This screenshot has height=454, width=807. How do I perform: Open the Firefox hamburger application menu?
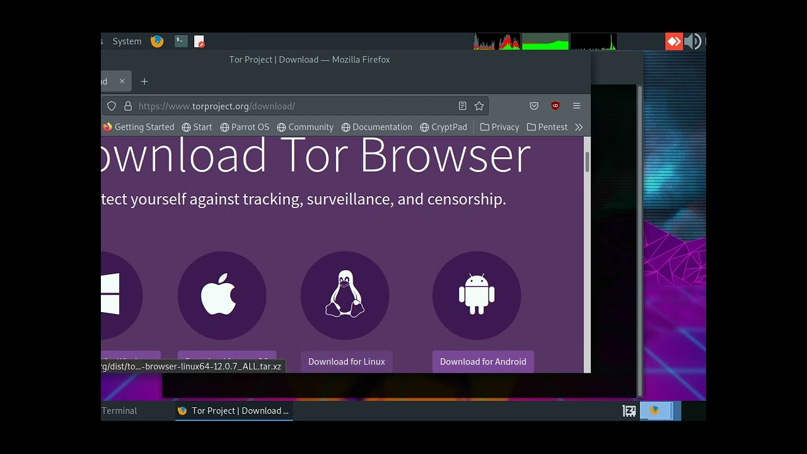pos(576,106)
